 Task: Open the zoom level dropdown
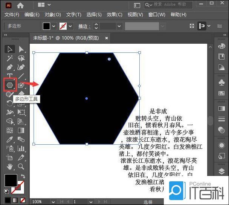53,202
